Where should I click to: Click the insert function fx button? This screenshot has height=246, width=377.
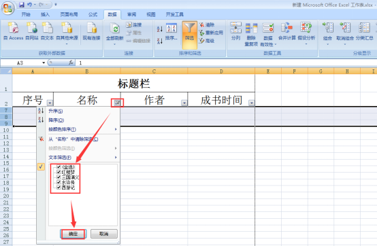[x=71, y=63]
